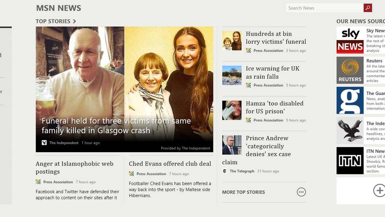Open The Independent eagle logo tile

tap(350, 130)
